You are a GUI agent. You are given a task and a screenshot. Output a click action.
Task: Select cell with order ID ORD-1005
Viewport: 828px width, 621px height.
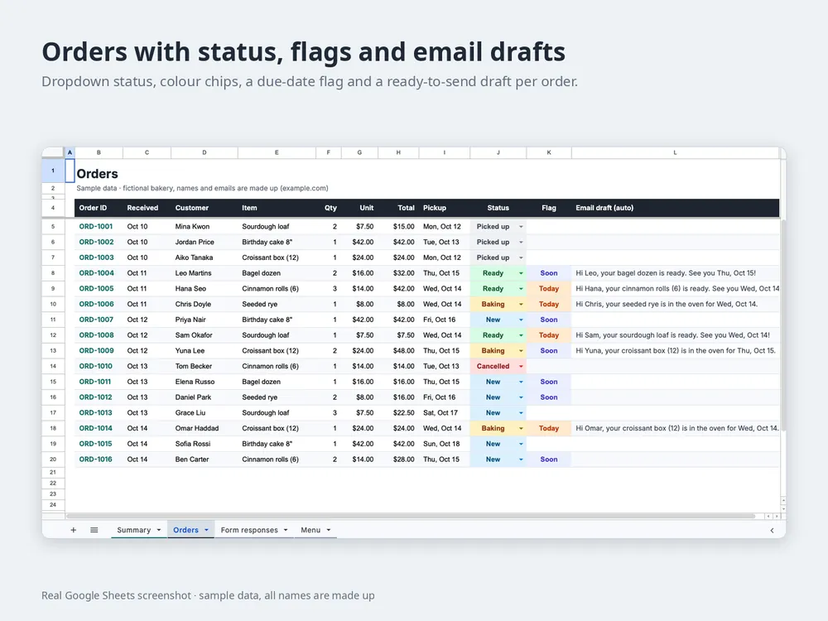[97, 288]
